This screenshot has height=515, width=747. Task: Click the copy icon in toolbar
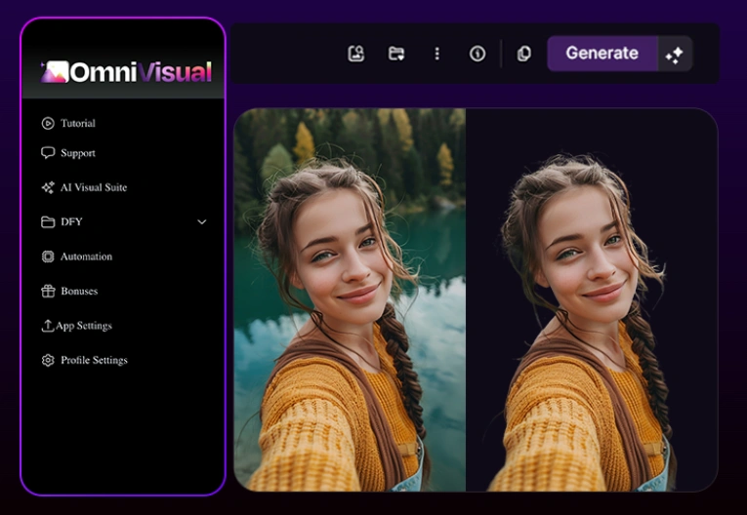click(523, 54)
